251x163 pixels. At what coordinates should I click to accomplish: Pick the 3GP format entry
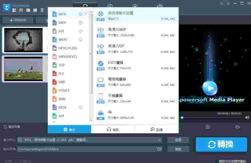69,65
